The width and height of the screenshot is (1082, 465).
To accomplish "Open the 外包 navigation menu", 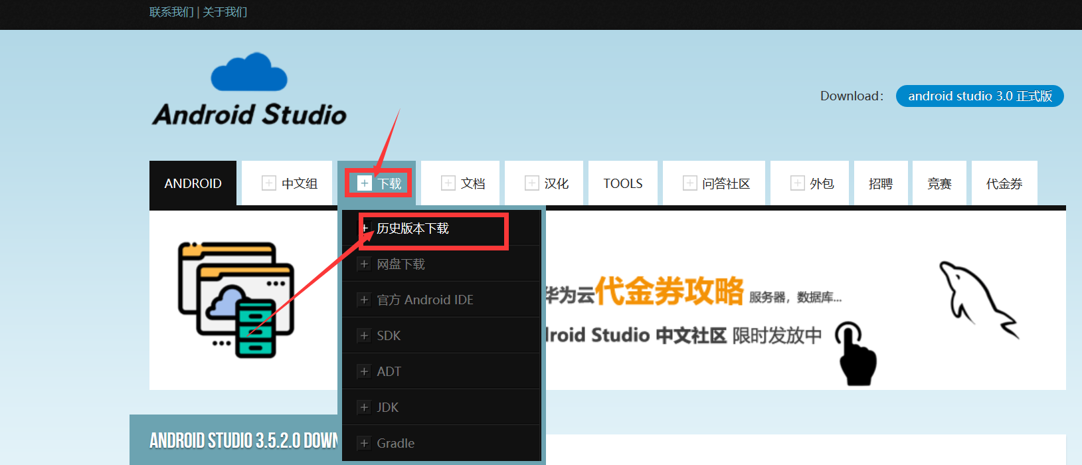I will 810,183.
